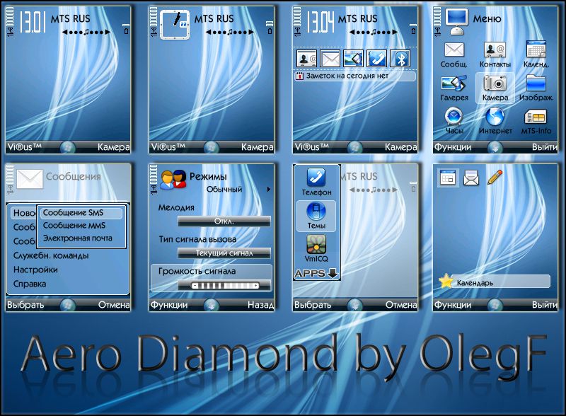Click the Мелодия Откл. button
Screen dimensions: 566x416
(x=224, y=221)
